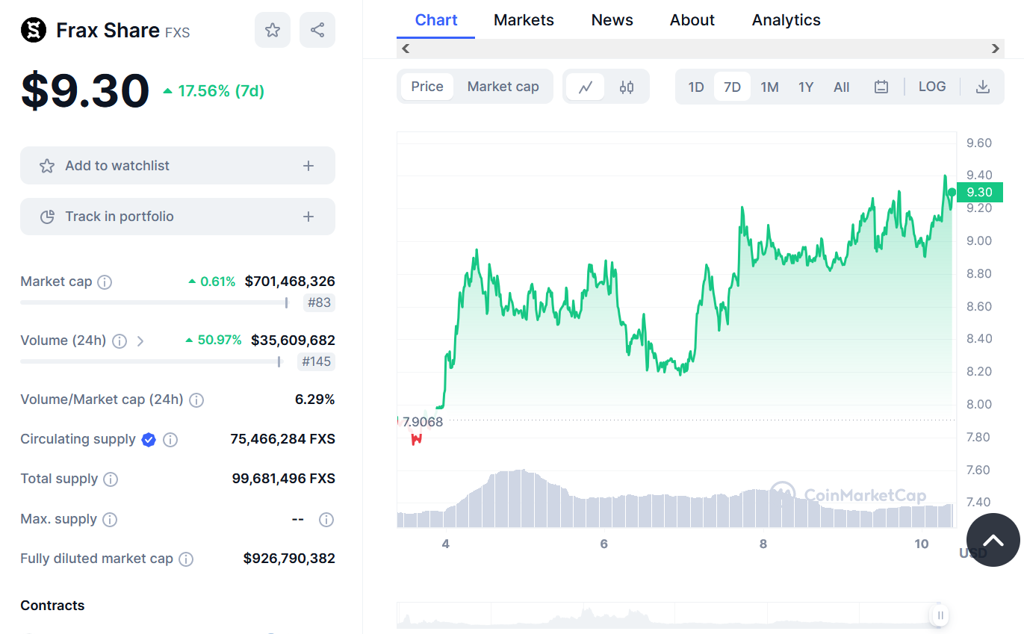The image size is (1024, 634).
Task: Click verified badge next to Circulating supply
Action: coord(149,440)
